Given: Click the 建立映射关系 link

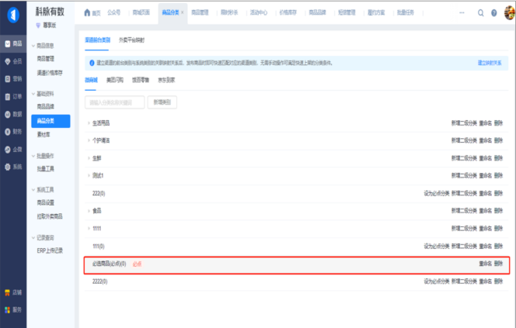Looking at the screenshot, I should click(490, 63).
